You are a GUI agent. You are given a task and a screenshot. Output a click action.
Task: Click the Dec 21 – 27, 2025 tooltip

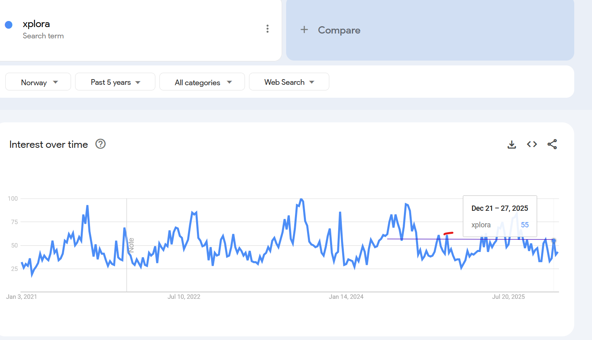click(500, 216)
